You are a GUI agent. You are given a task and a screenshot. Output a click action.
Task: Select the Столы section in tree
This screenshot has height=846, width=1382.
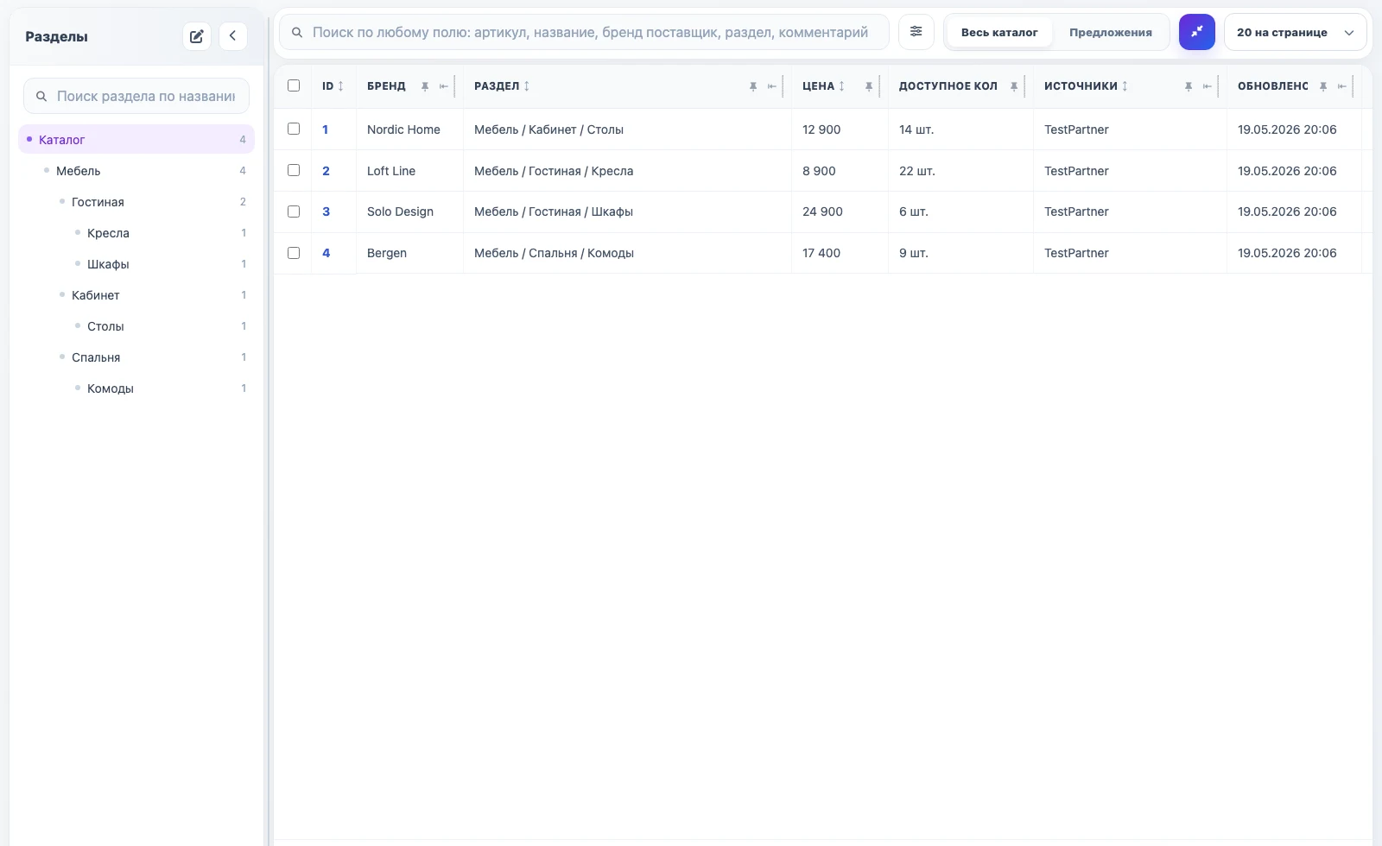click(x=160, y=326)
